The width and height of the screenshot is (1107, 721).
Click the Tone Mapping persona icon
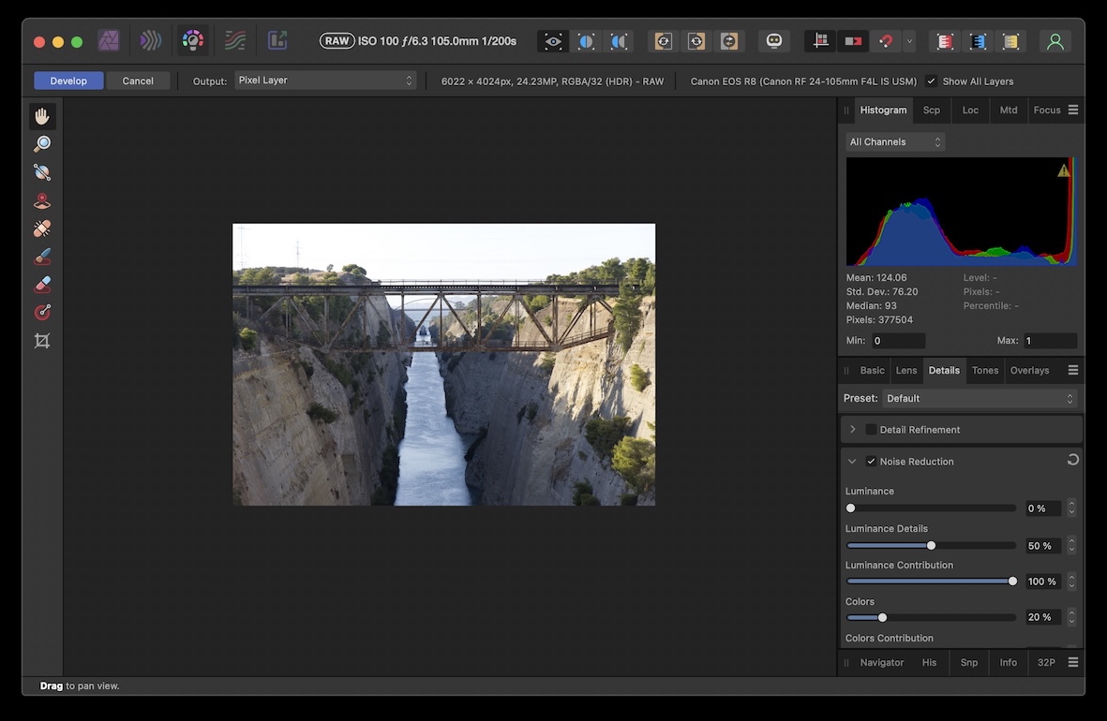pyautogui.click(x=235, y=41)
